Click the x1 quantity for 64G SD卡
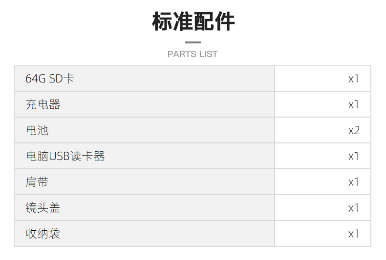Screen dimensions: 386x260 click(x=353, y=79)
